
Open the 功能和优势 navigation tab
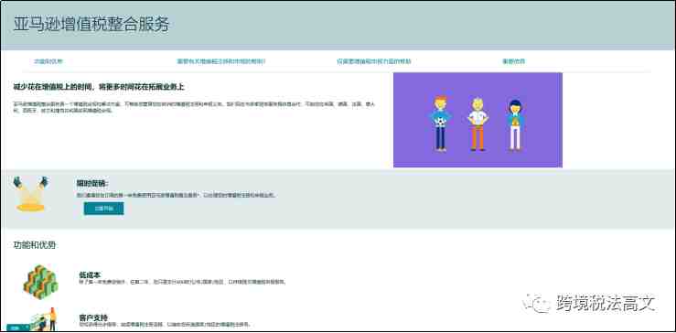tap(48, 61)
